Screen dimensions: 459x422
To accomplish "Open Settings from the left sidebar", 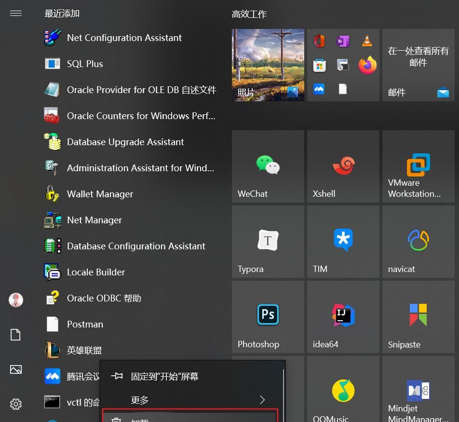I will tap(16, 404).
